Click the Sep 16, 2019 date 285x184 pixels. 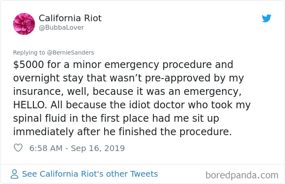point(98,148)
